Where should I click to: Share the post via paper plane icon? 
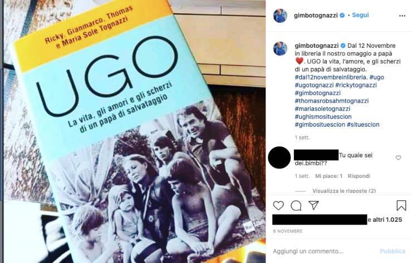[313, 205]
